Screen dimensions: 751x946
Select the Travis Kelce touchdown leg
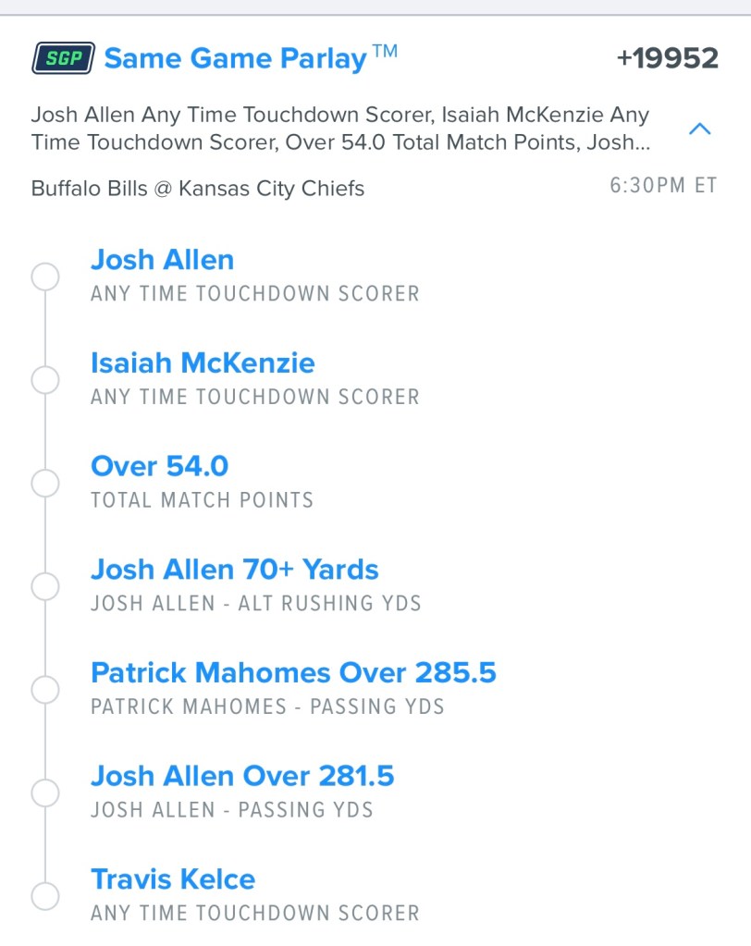click(173, 879)
